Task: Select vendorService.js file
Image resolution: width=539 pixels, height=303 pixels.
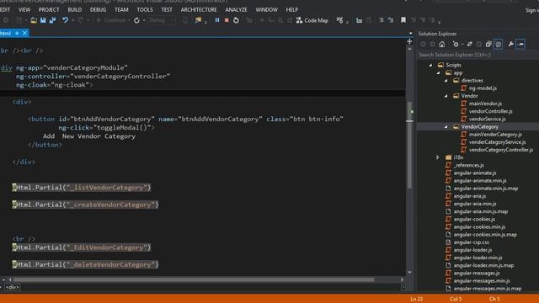Action: pos(487,120)
